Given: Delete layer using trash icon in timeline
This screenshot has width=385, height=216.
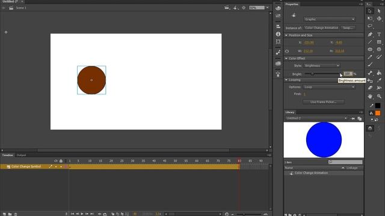Looking at the screenshot, I should [16, 214].
